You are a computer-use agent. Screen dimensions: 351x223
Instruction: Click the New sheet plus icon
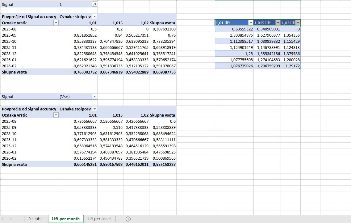pyautogui.click(x=128, y=219)
